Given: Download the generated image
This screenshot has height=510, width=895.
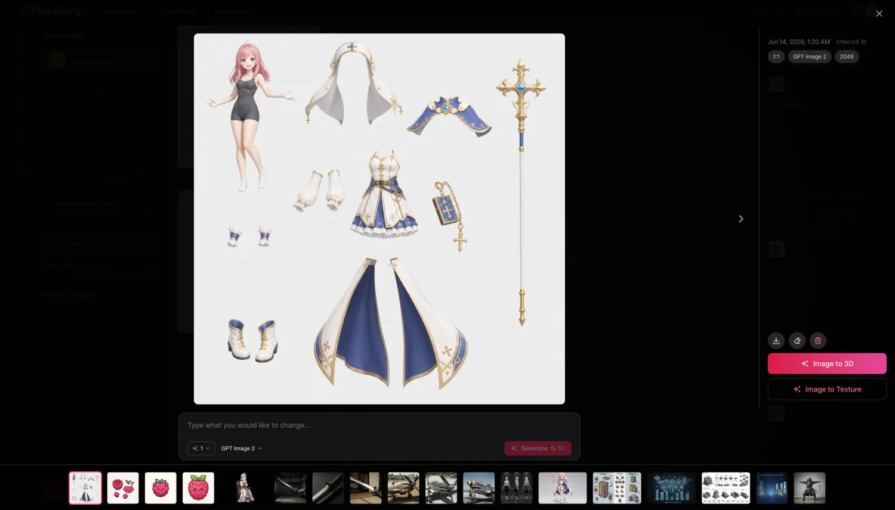Looking at the screenshot, I should (776, 341).
